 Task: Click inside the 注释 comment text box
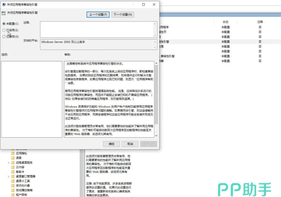coord(97,30)
